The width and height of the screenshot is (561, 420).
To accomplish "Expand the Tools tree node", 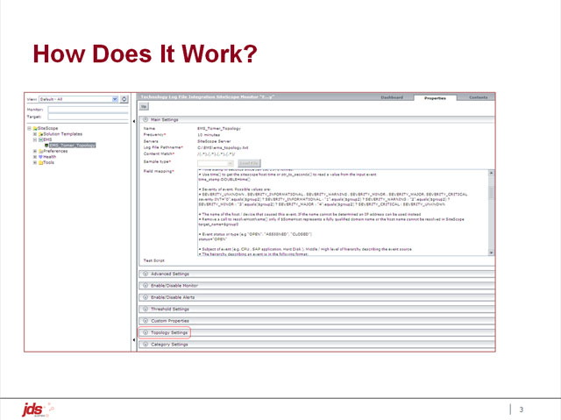I will point(35,162).
